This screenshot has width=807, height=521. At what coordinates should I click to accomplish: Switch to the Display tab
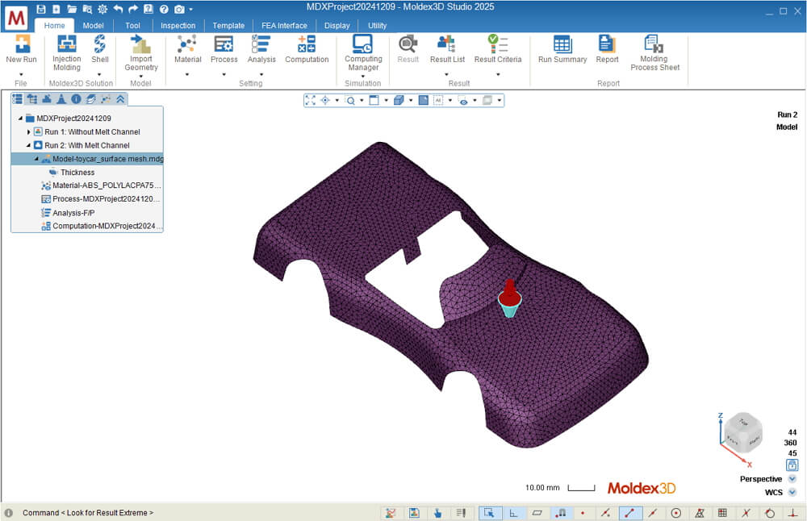point(337,25)
